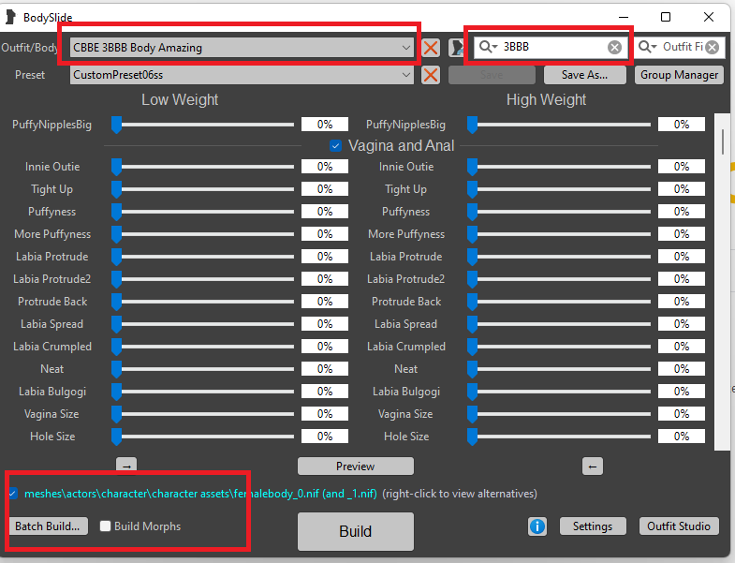
Task: Open the group filter search options magnifier
Action: (488, 47)
